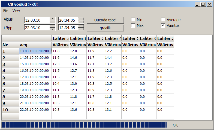Enable the Min checkbox
This screenshot has width=214, height=130.
(133, 20)
